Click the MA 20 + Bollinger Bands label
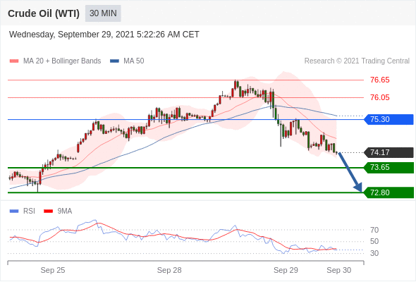The height and width of the screenshot is (282, 416). [x=62, y=61]
